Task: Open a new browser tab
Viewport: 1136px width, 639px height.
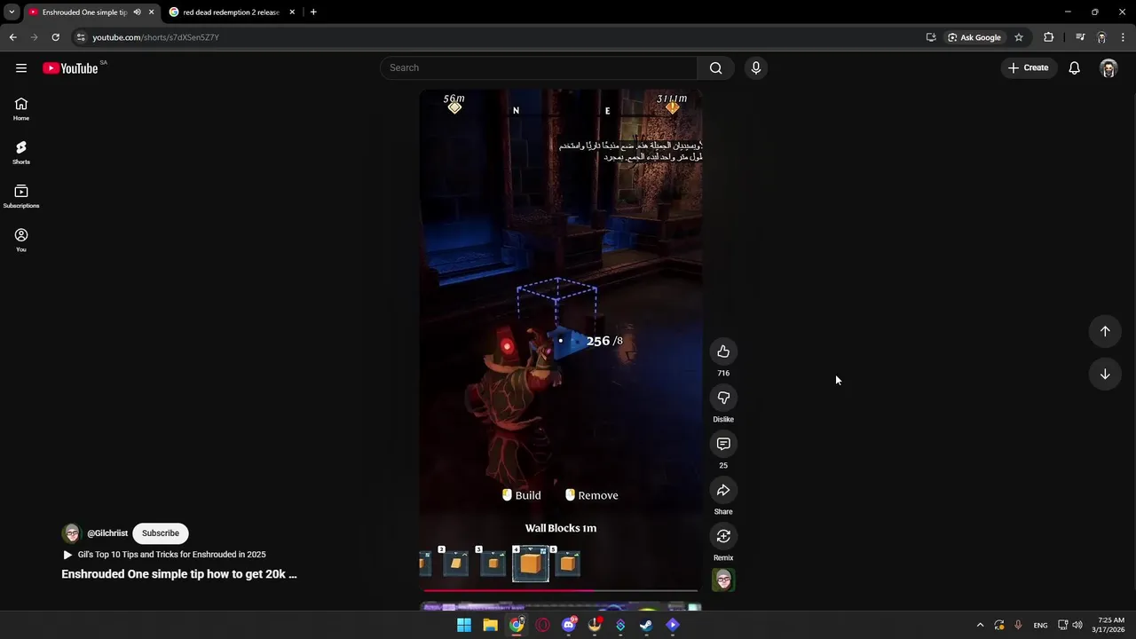Action: [313, 12]
